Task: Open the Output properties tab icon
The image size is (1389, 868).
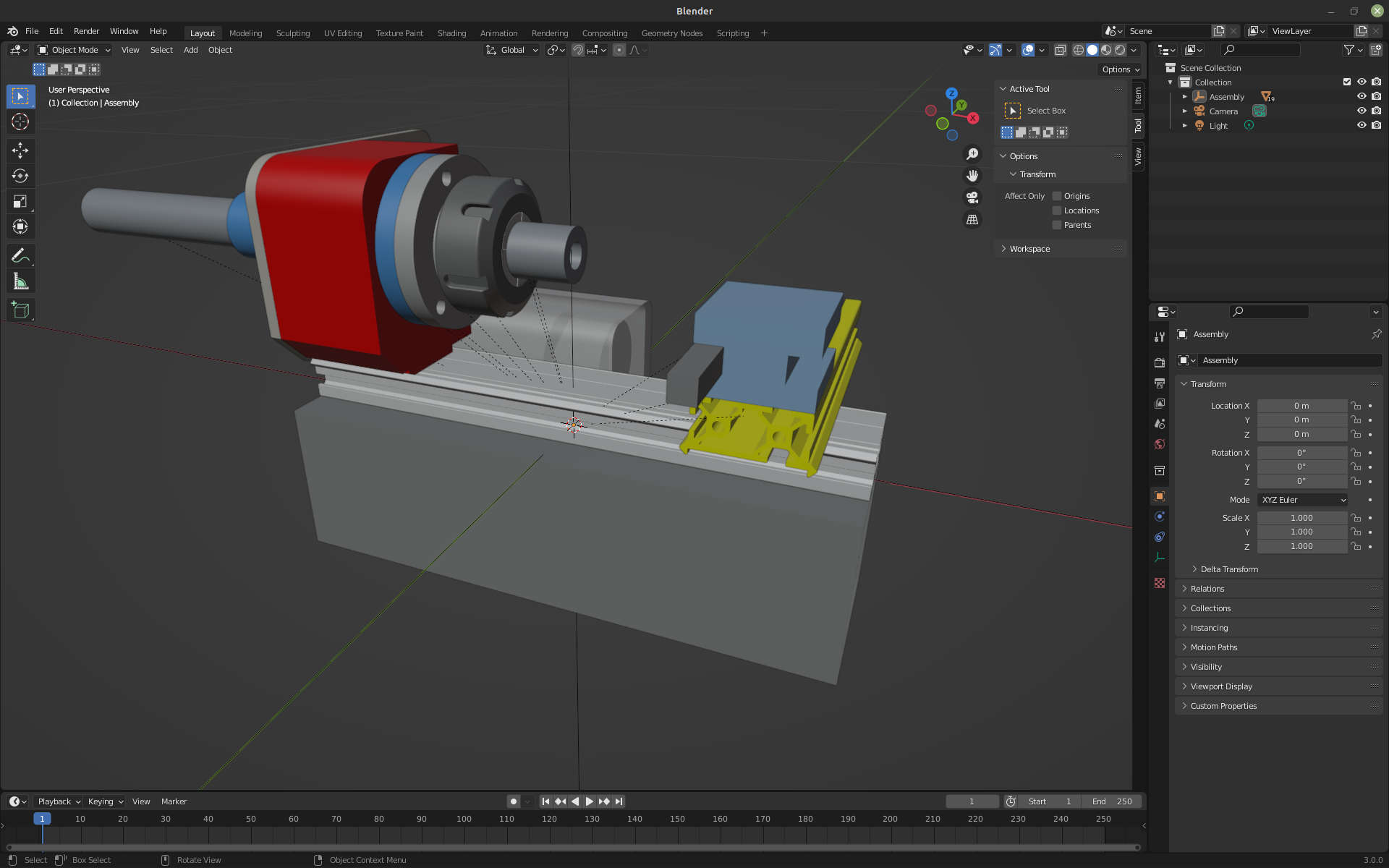Action: point(1160,383)
